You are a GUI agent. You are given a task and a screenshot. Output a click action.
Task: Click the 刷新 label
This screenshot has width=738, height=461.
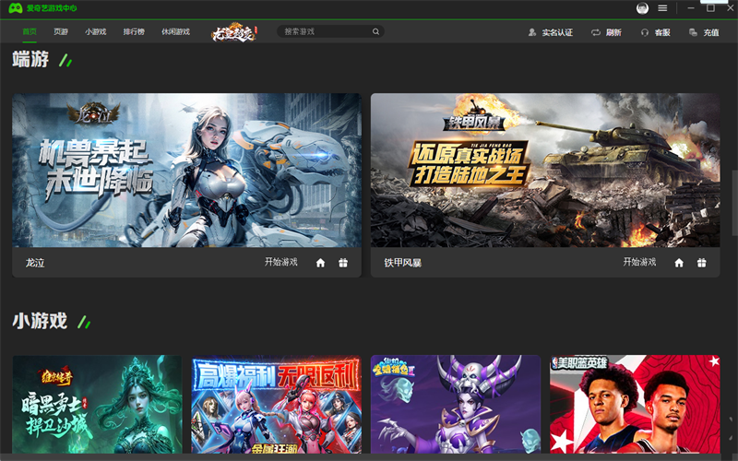613,32
